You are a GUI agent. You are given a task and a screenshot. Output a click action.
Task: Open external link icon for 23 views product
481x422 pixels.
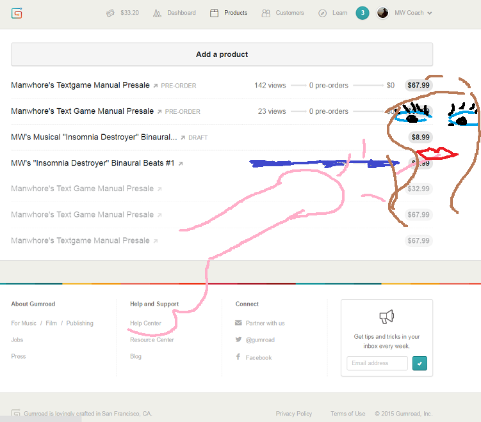pos(159,112)
